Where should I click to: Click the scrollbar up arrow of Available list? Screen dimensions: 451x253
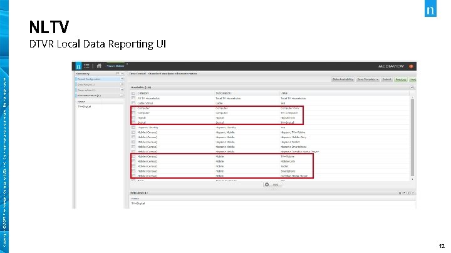click(412, 98)
